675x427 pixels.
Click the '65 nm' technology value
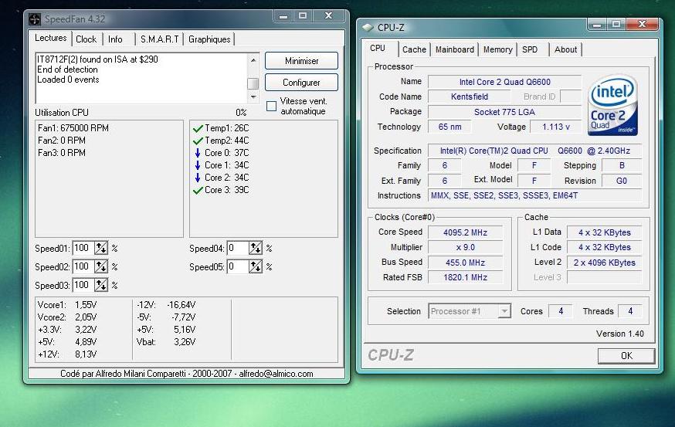point(449,127)
